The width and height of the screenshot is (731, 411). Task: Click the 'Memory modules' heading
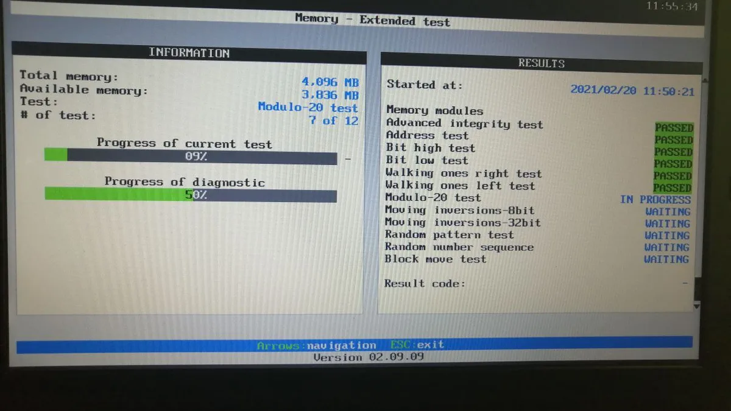434,111
